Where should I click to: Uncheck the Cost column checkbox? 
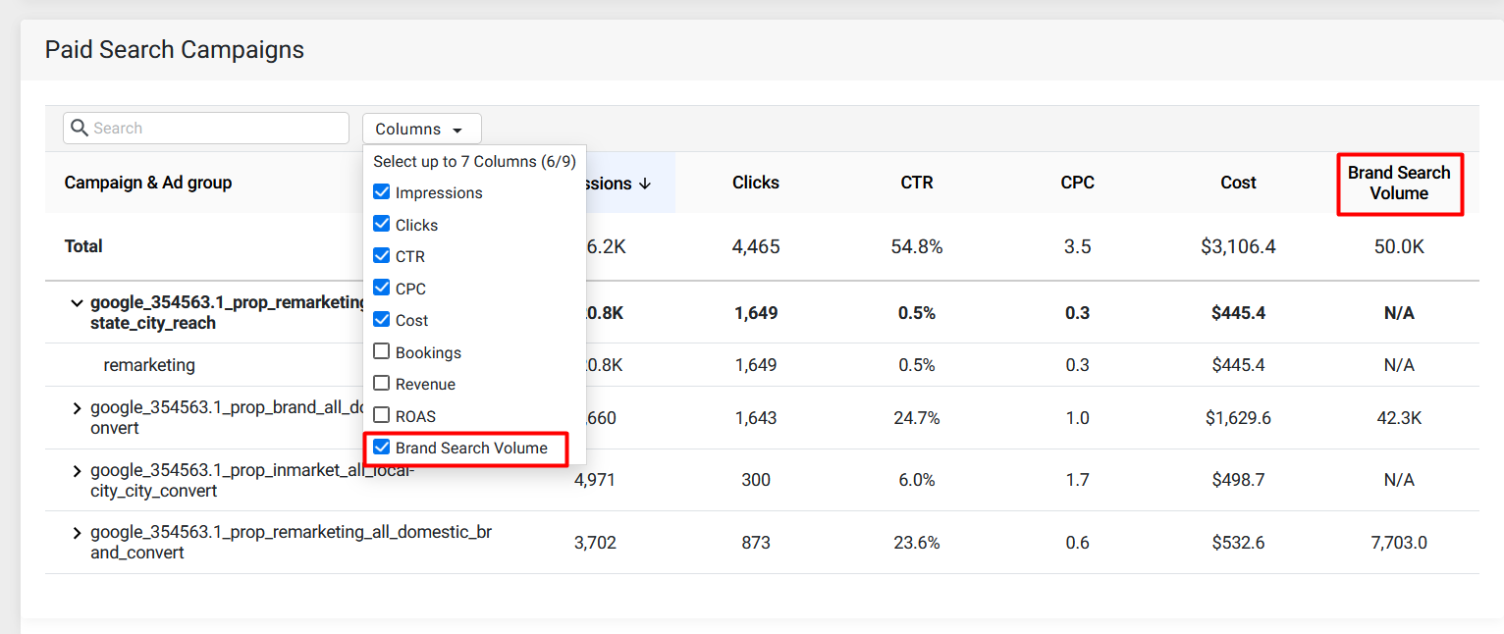tap(382, 320)
